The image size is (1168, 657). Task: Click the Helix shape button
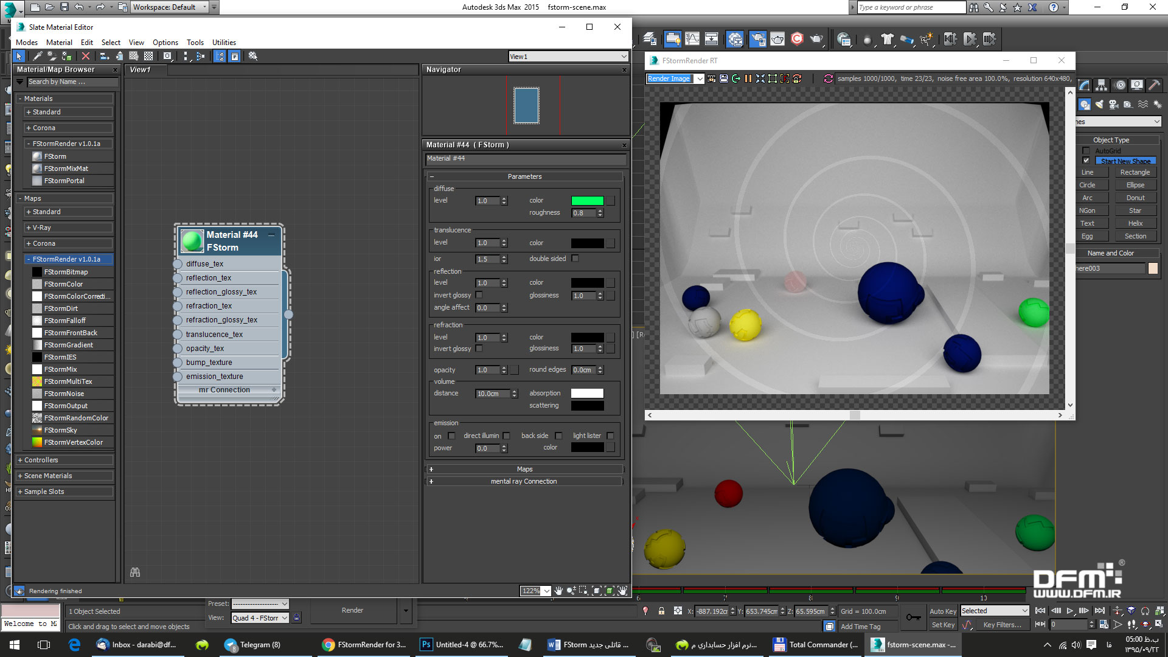1135,223
